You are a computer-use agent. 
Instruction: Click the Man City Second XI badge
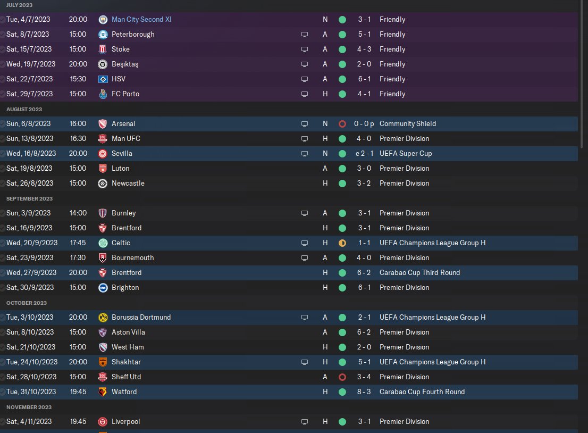click(x=103, y=20)
